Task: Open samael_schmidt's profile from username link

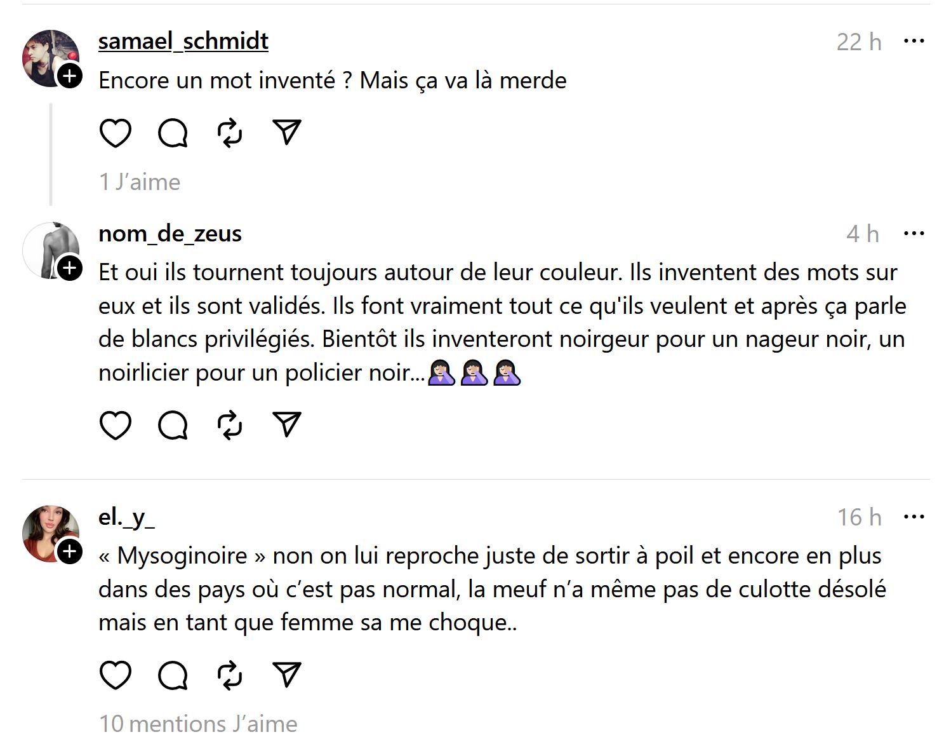Action: [183, 41]
